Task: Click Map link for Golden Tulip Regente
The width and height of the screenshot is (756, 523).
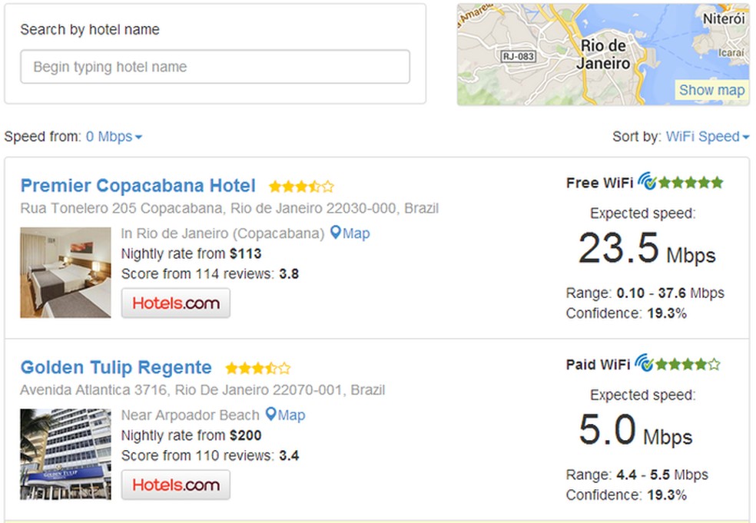Action: click(x=291, y=415)
